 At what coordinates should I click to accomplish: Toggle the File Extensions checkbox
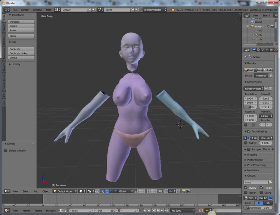coord(261,188)
